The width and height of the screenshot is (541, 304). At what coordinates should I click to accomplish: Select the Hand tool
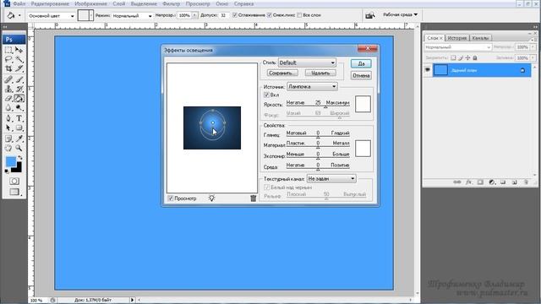(x=8, y=149)
